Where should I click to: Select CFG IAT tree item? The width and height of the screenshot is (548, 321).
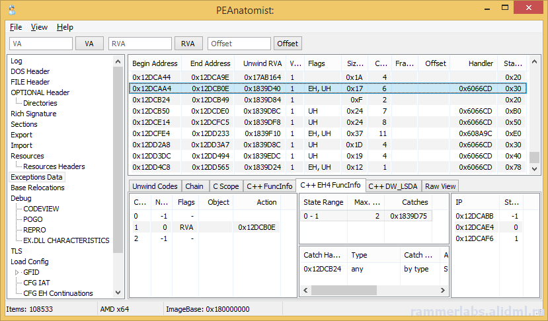click(x=37, y=283)
